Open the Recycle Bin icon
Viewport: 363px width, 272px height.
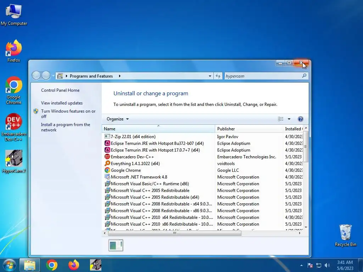coord(345,235)
